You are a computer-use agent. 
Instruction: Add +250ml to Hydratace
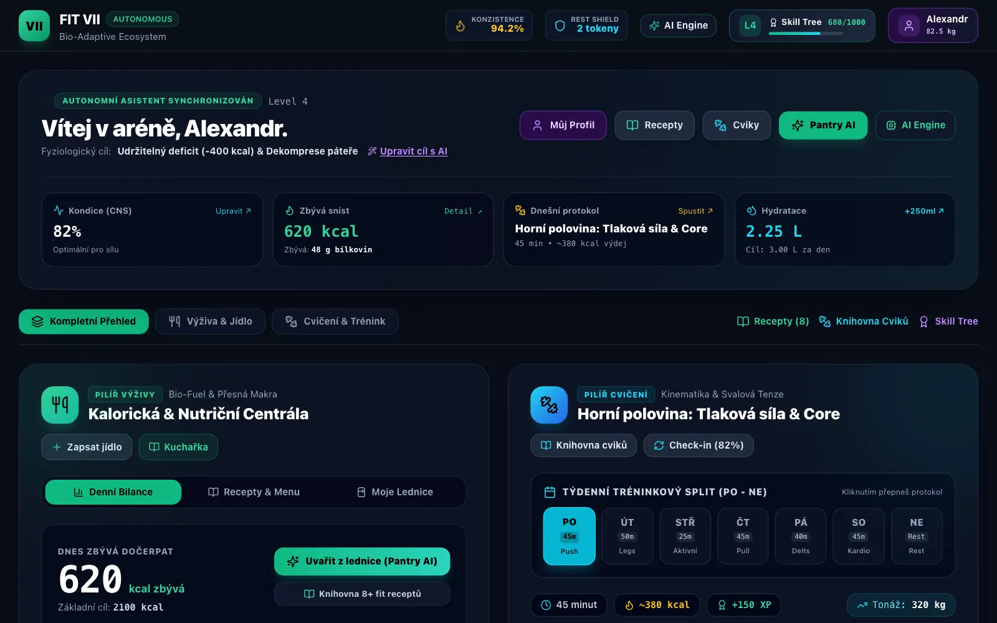coord(924,211)
